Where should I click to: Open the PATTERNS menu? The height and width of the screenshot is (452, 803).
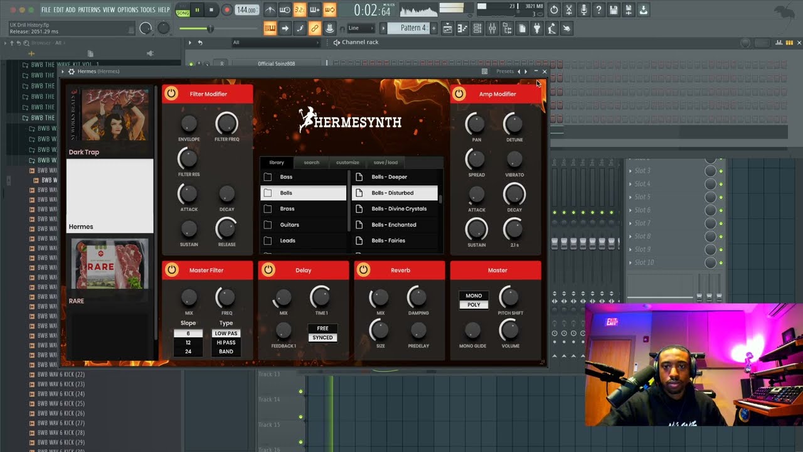pyautogui.click(x=89, y=10)
